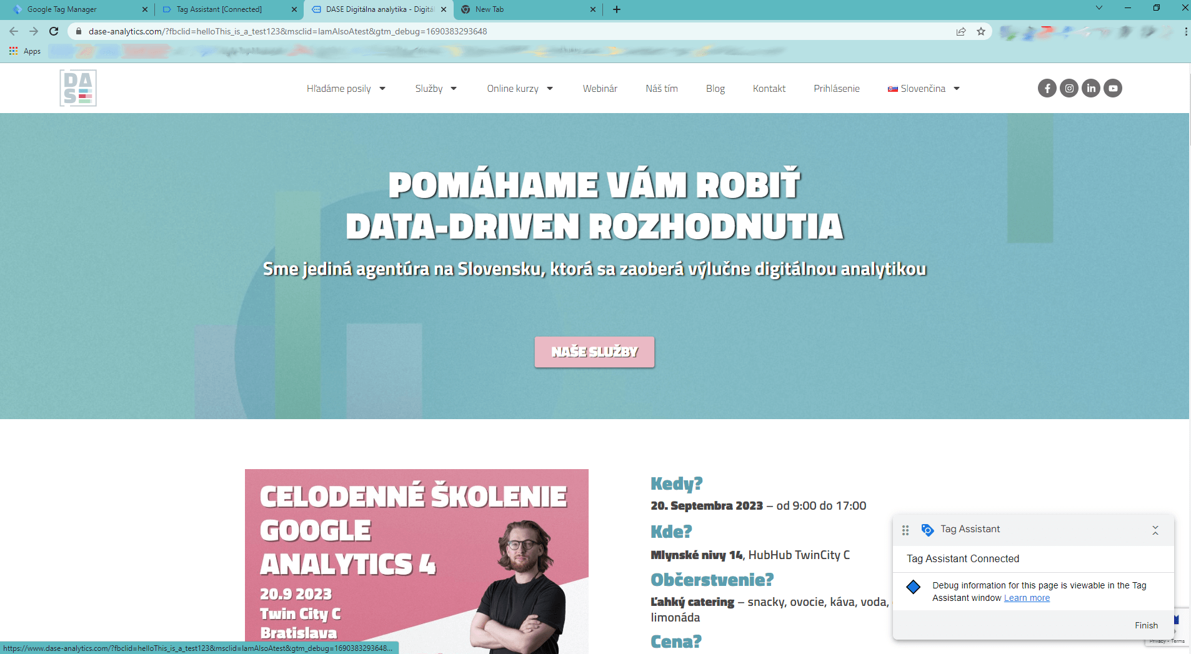Click the 'Mlynské nivy 14' address text

[697, 555]
